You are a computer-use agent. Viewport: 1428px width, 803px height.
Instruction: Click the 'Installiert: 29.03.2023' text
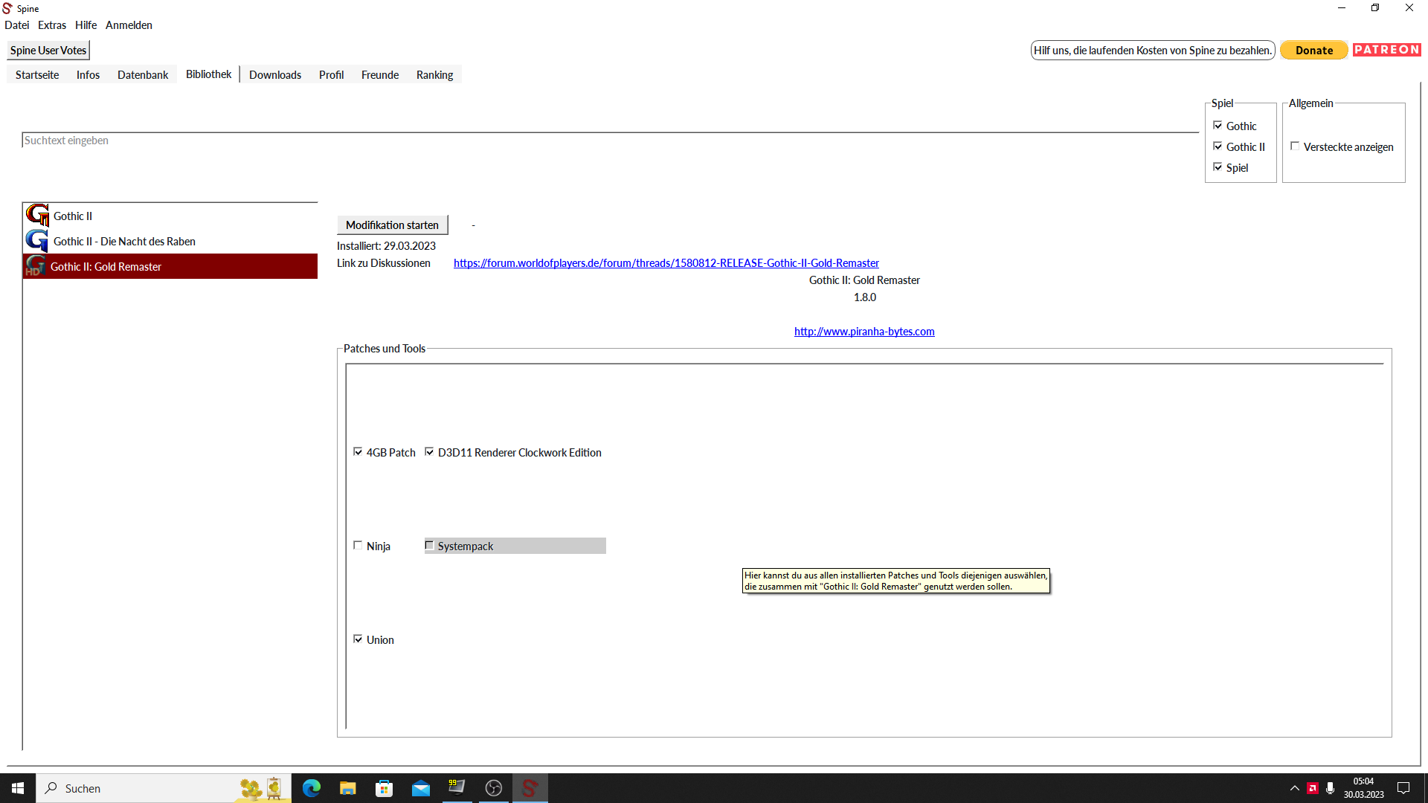(x=386, y=245)
